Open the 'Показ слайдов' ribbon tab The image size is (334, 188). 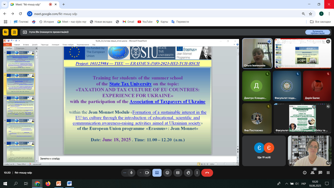click(x=68, y=45)
